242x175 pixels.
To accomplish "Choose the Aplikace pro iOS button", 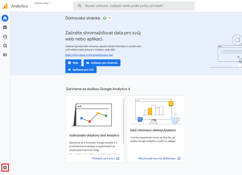I will [81, 70].
